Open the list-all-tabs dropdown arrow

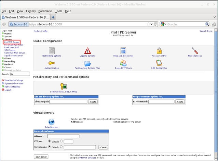(215, 17)
